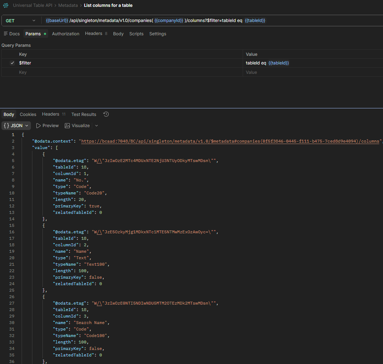Switch to the Params tab

pos(36,34)
